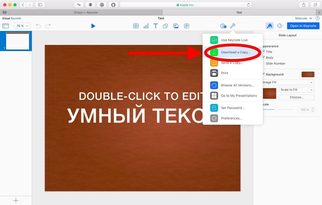The height and width of the screenshot is (205, 322).
Task: Toggle the slide navigator view button
Action: pos(6,26)
